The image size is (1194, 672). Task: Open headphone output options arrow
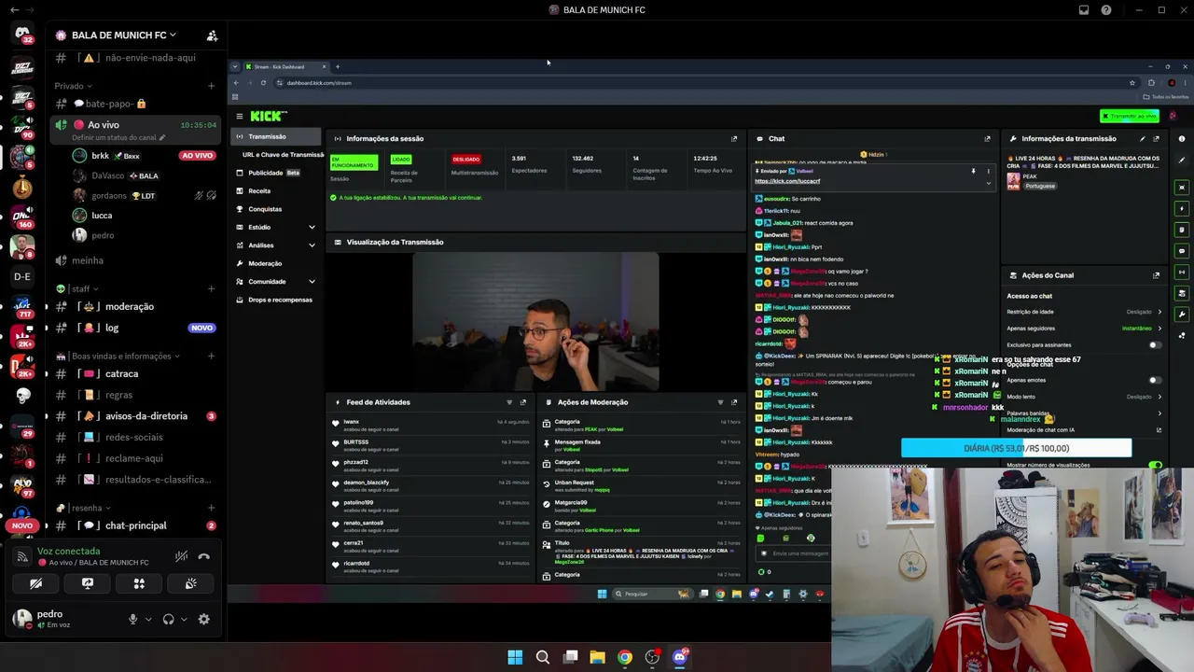pyautogui.click(x=184, y=620)
